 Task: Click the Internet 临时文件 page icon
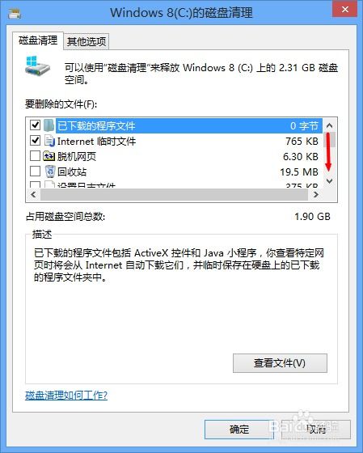[x=49, y=141]
